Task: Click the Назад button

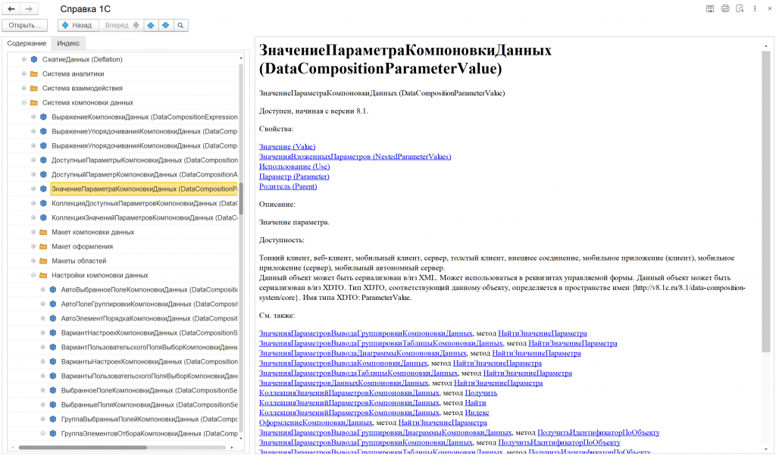Action: (78, 25)
